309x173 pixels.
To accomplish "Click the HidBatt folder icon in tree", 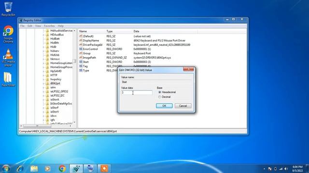I will tap(47, 38).
